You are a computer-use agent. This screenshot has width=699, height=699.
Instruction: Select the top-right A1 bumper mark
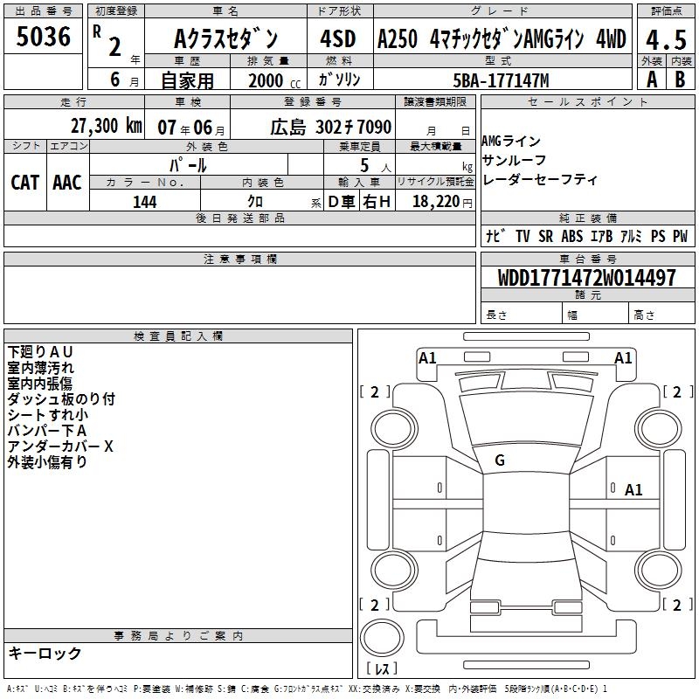click(x=623, y=357)
